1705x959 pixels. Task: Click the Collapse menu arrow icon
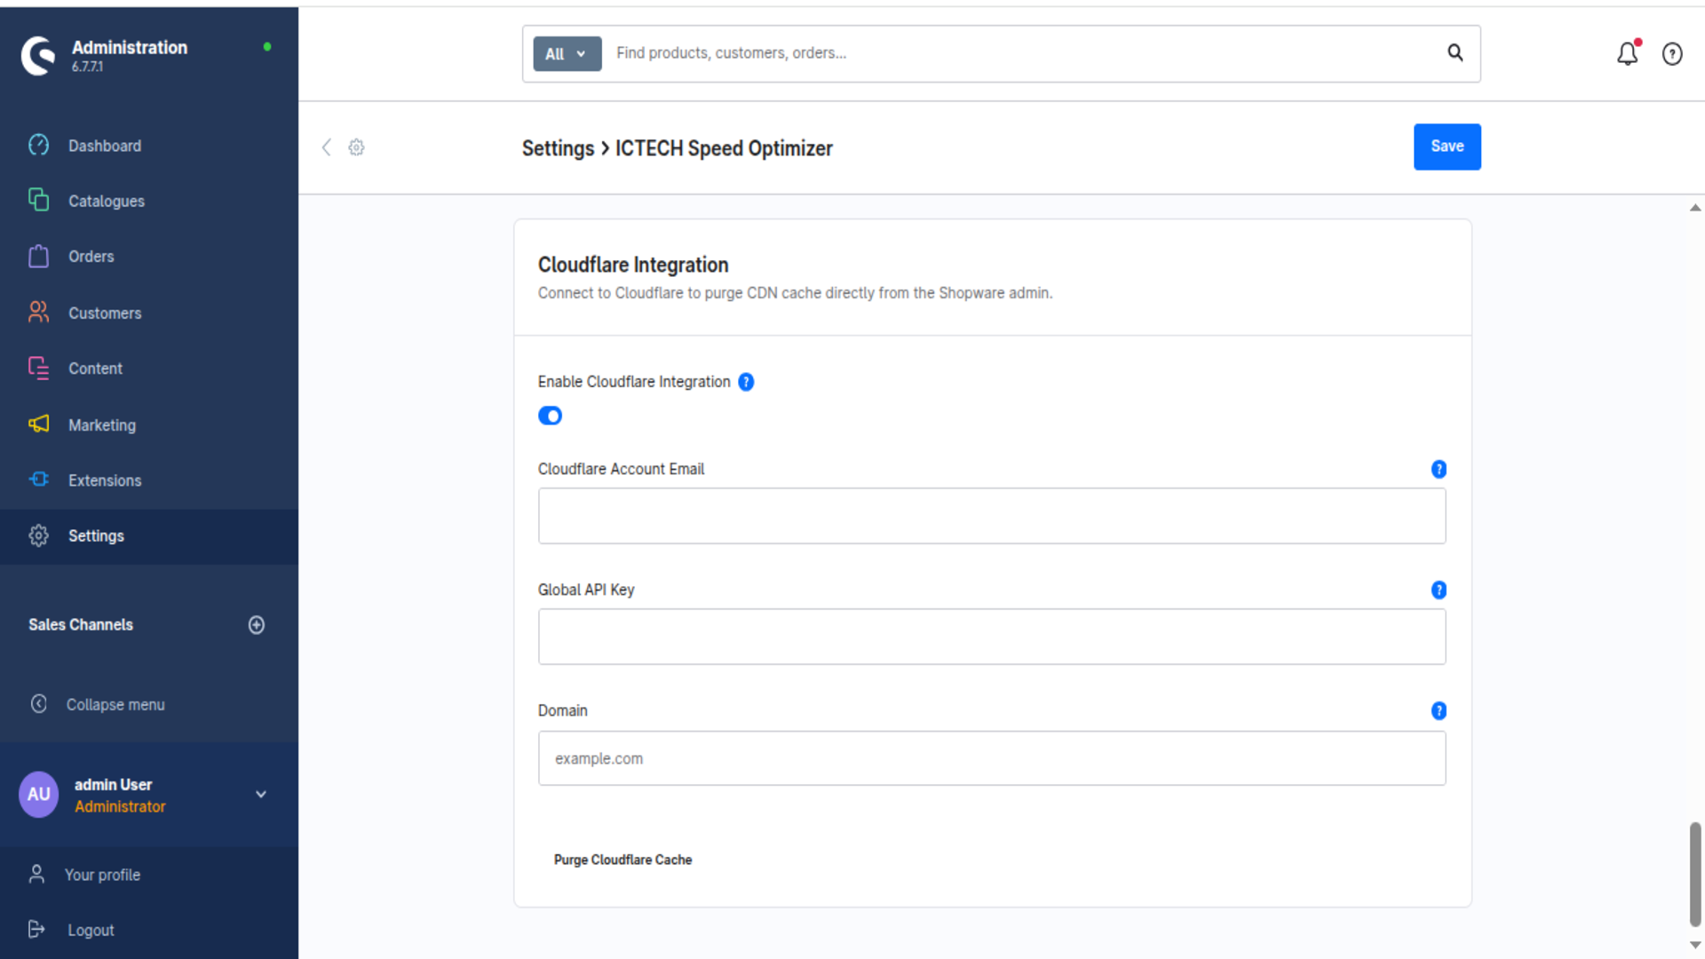38,704
